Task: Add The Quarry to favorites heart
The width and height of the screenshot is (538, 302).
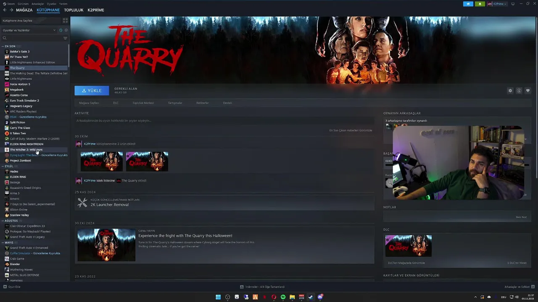Action: click(528, 91)
